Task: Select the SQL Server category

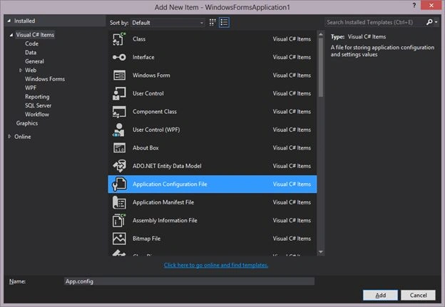Action: [x=38, y=105]
